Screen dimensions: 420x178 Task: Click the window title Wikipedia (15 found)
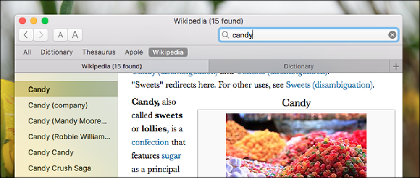[208, 21]
